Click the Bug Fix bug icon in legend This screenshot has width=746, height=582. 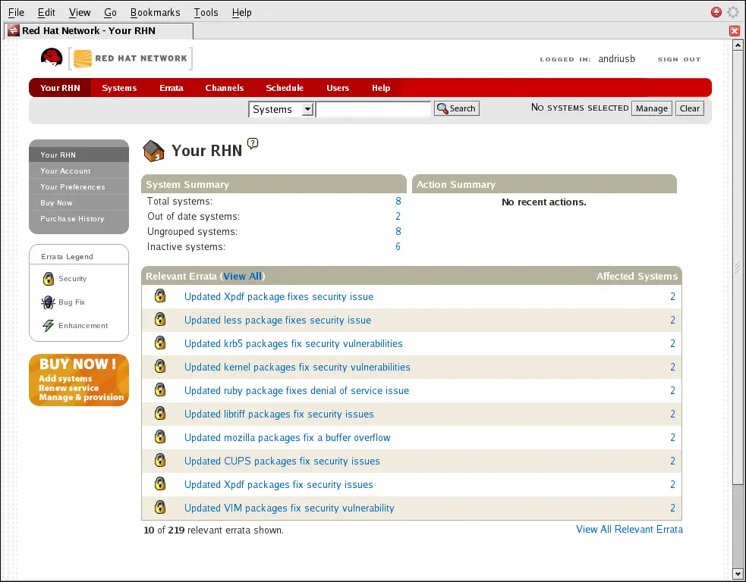49,302
